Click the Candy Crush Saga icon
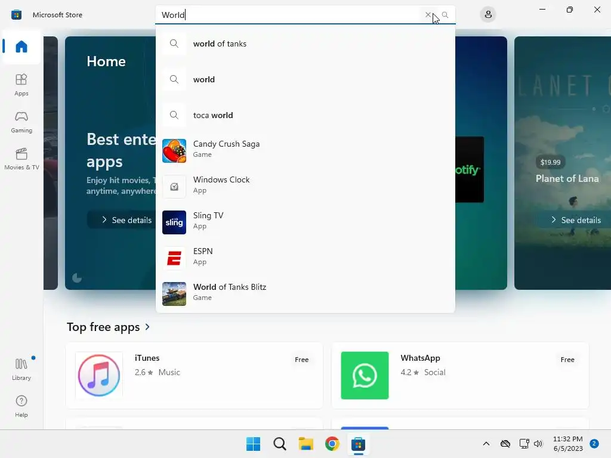The height and width of the screenshot is (458, 611). pyautogui.click(x=174, y=151)
